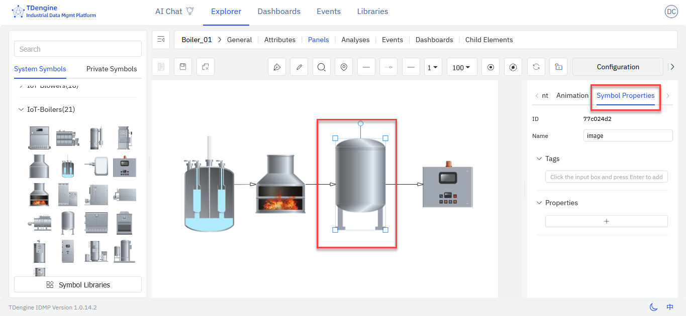Toggle the sidebar collapse icon beside Boiler_01
686x316 pixels.
click(x=161, y=40)
